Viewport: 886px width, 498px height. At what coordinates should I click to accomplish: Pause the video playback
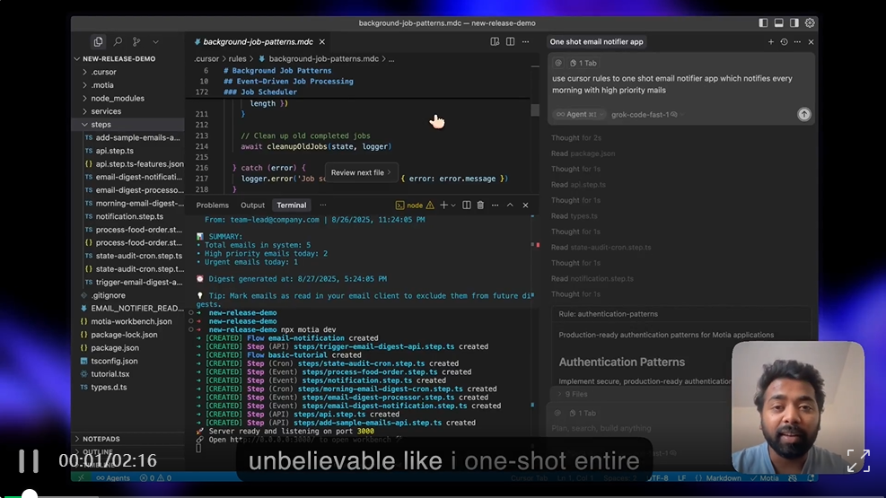tap(29, 461)
